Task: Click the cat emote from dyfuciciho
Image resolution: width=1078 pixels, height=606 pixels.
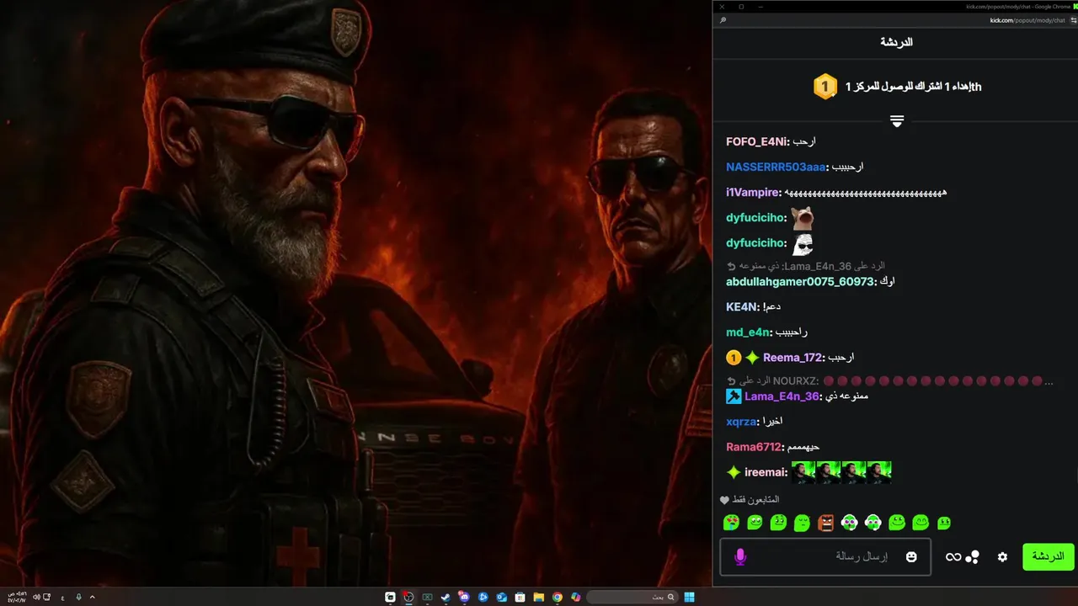Action: (803, 219)
